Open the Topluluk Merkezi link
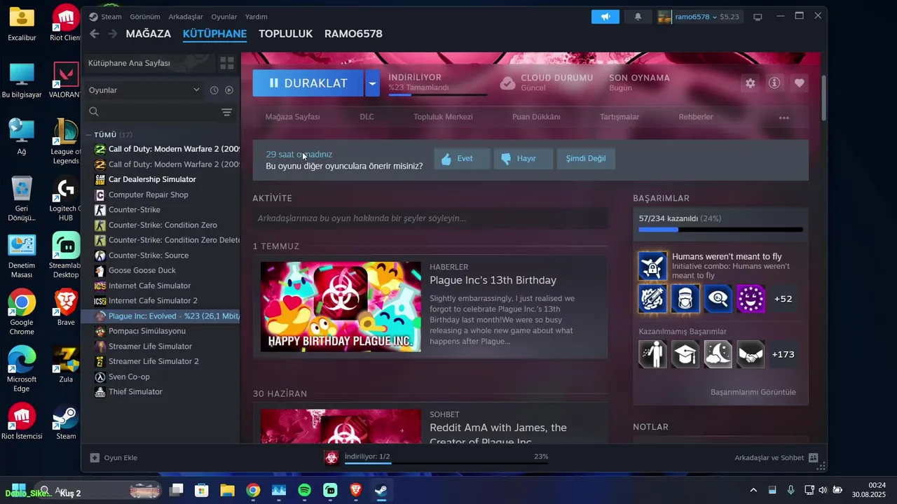The width and height of the screenshot is (897, 504). click(x=443, y=117)
